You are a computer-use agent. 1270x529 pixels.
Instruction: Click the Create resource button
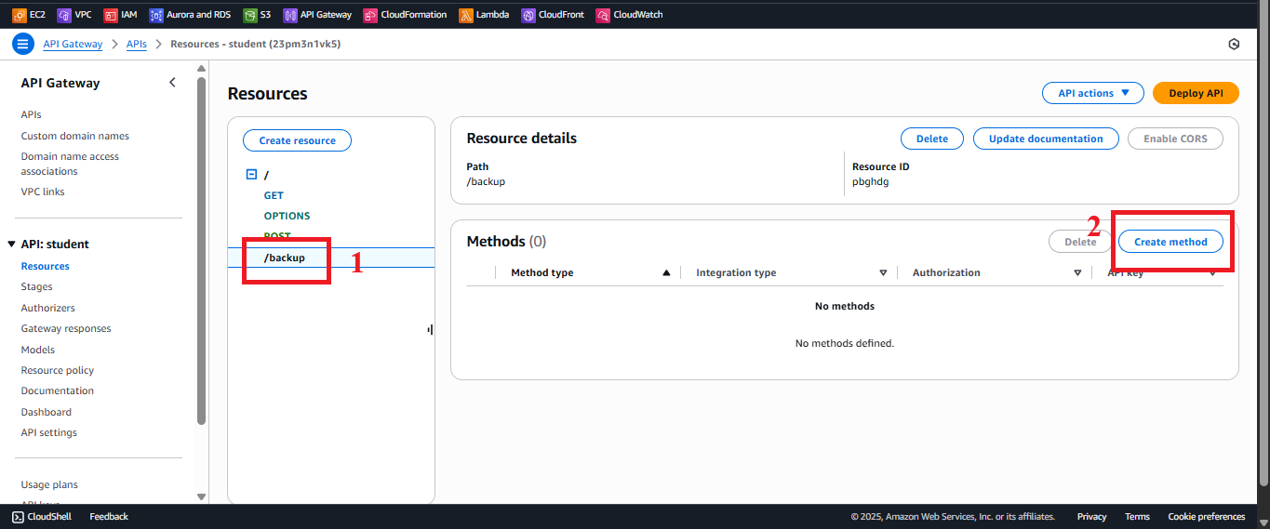tap(297, 140)
